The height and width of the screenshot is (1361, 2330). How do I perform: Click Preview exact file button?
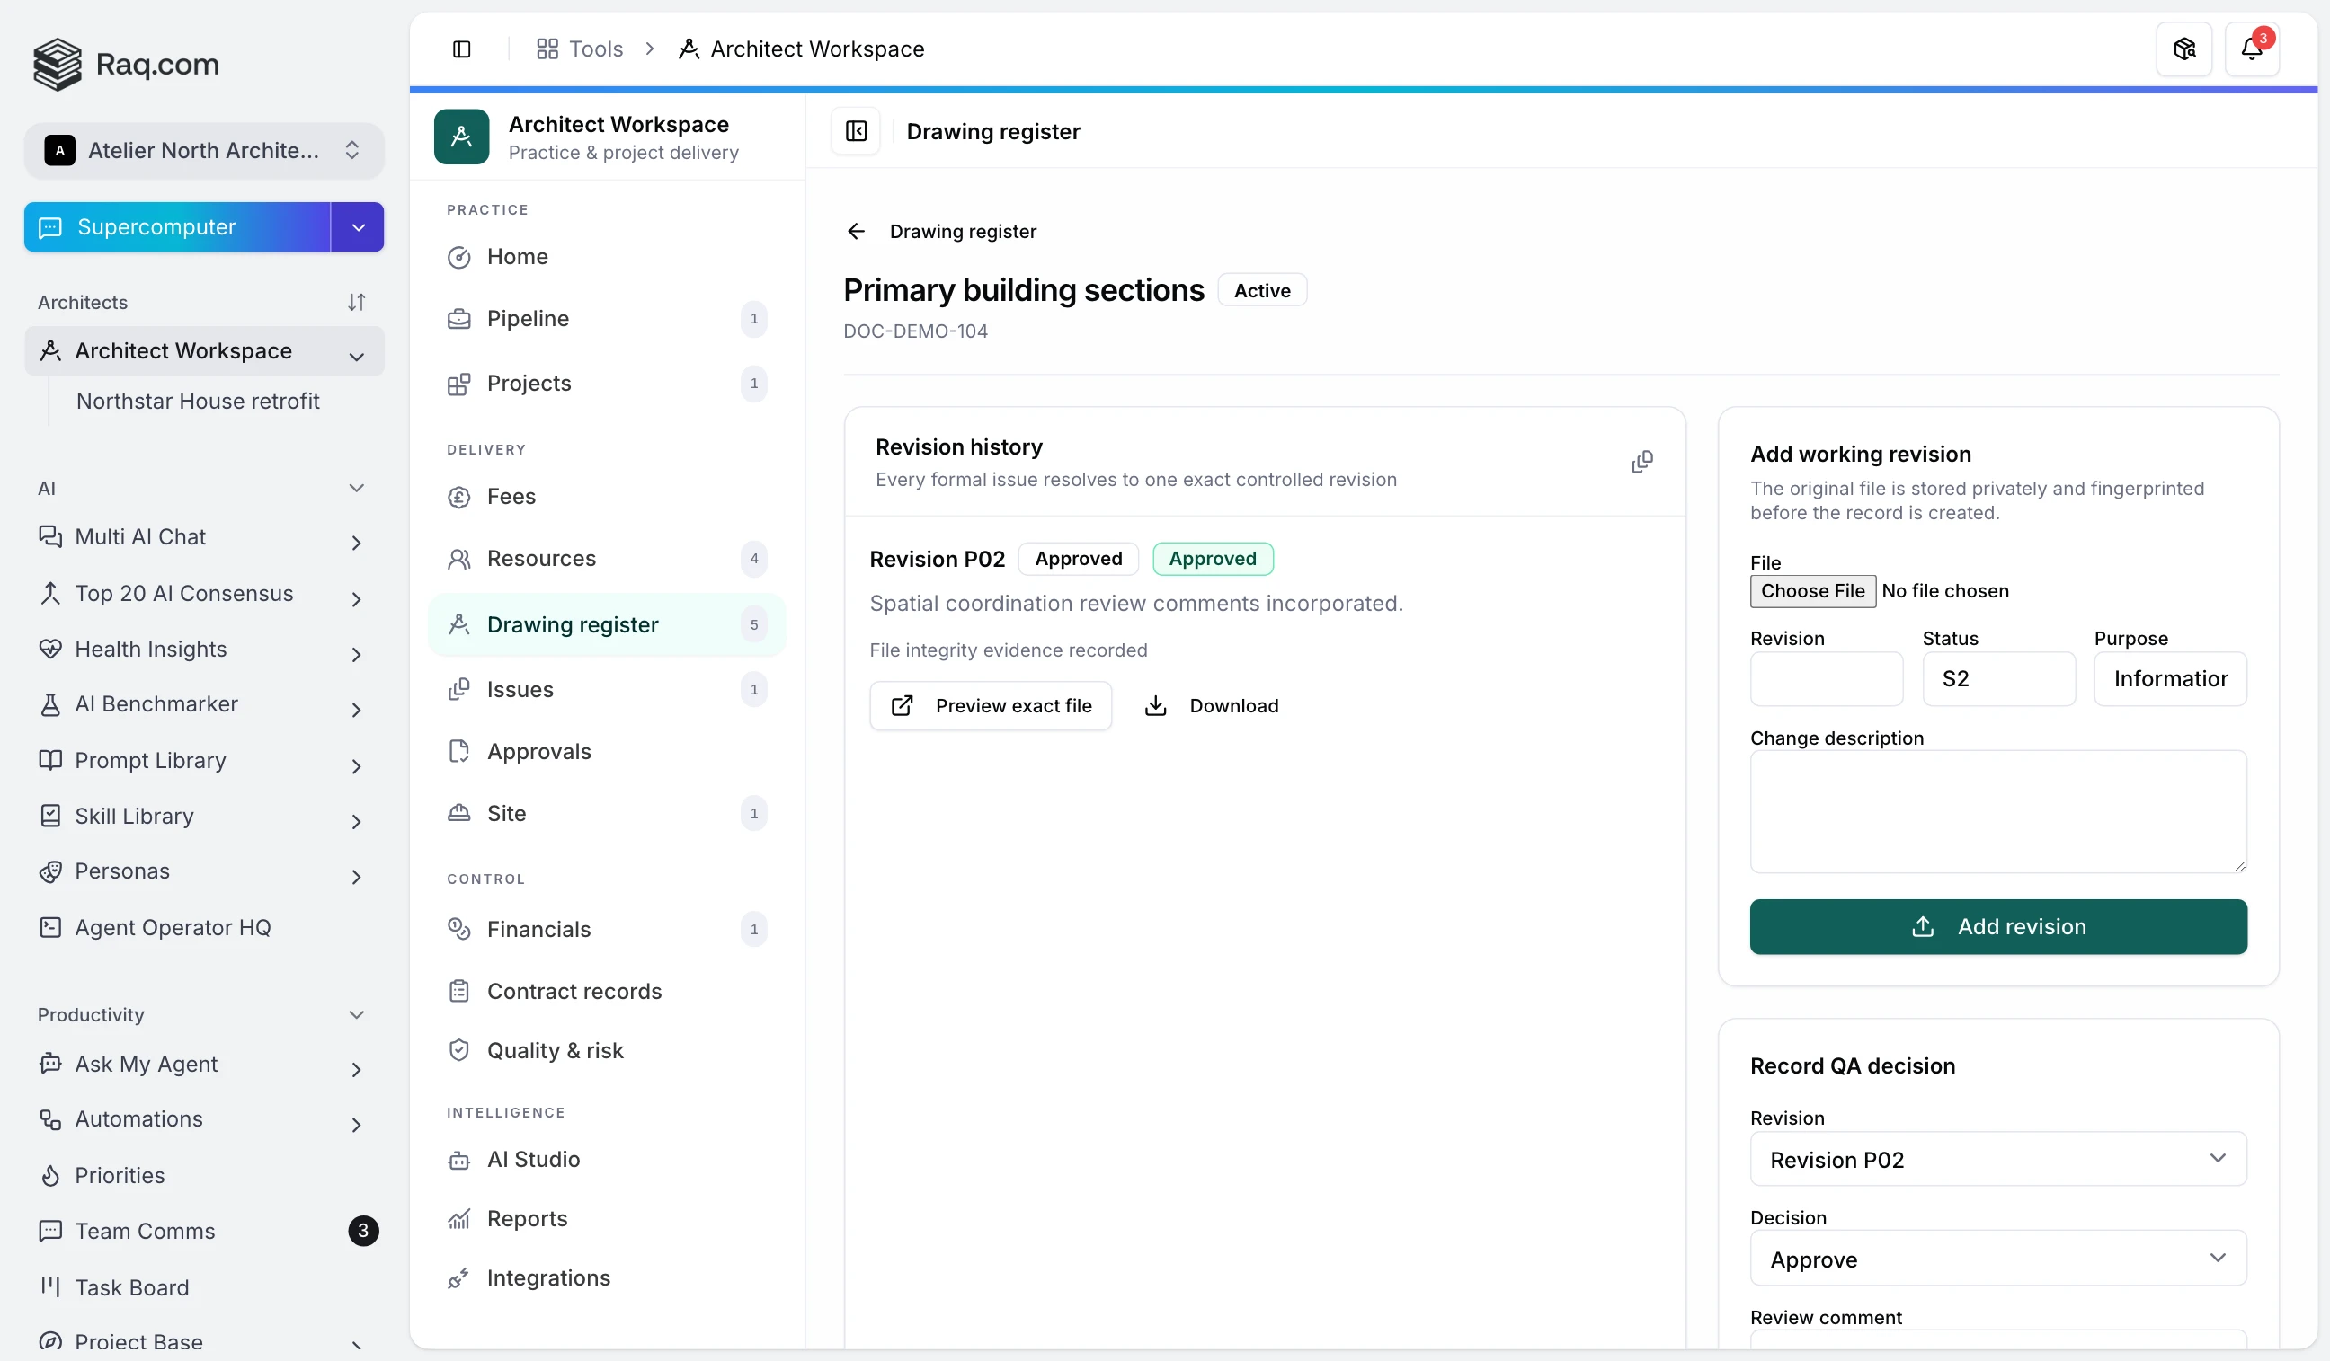991,706
